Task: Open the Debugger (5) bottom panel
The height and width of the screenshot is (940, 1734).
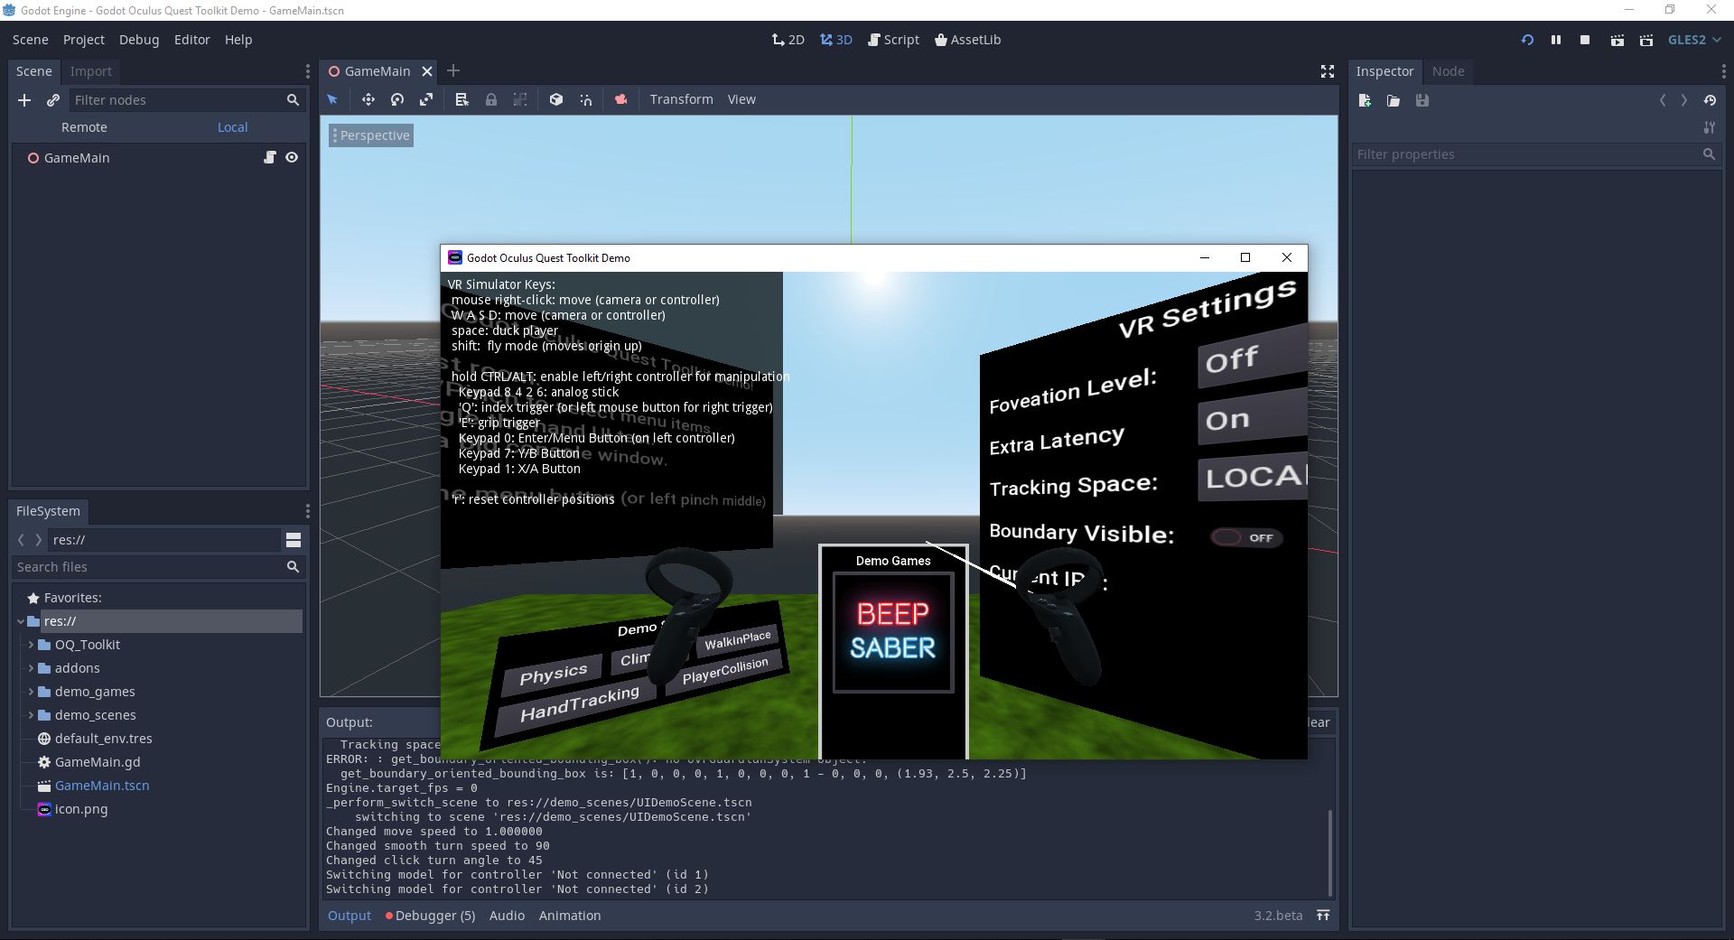Action: tap(430, 916)
